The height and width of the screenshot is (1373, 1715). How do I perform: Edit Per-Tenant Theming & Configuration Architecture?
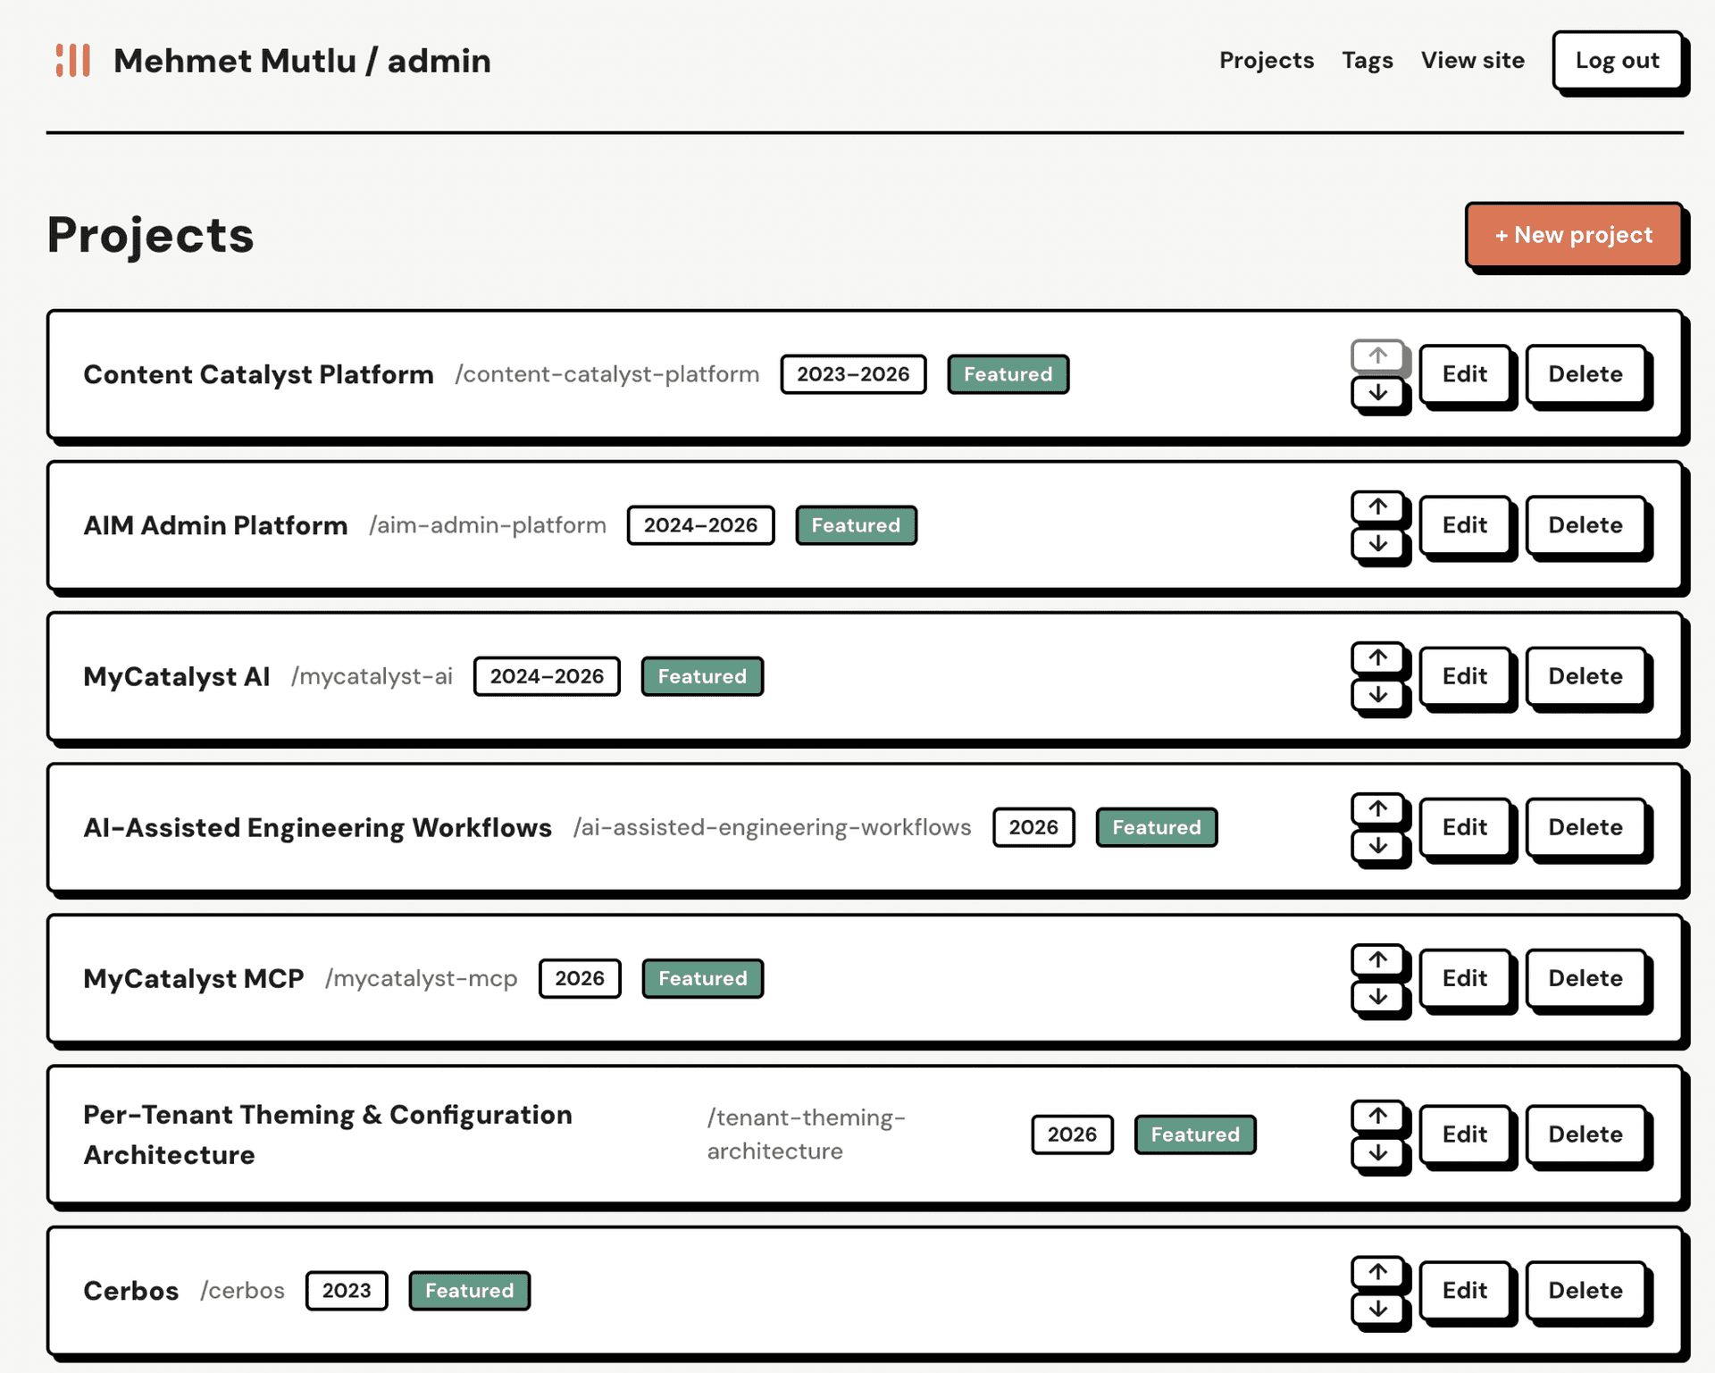click(x=1465, y=1134)
